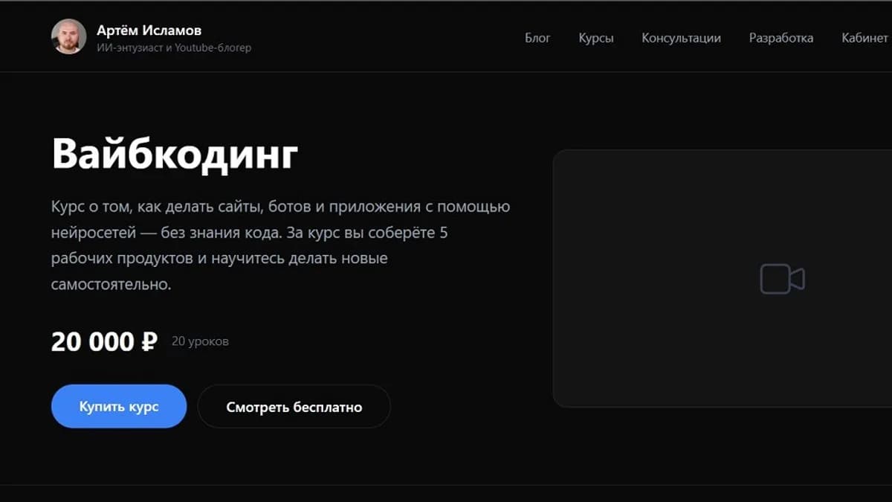892x502 pixels.
Task: Click the 20 уроков label
Action: (x=200, y=341)
